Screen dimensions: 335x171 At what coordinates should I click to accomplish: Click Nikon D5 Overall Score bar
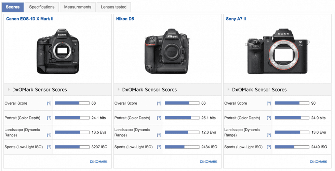(182, 103)
